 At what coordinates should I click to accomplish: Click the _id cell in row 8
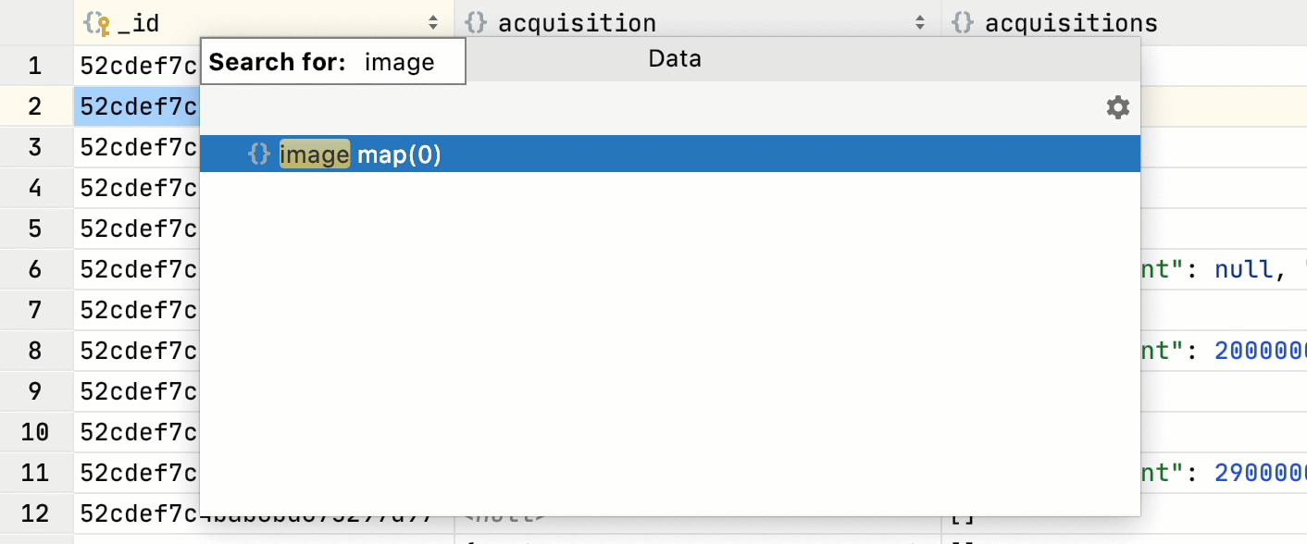pos(137,351)
